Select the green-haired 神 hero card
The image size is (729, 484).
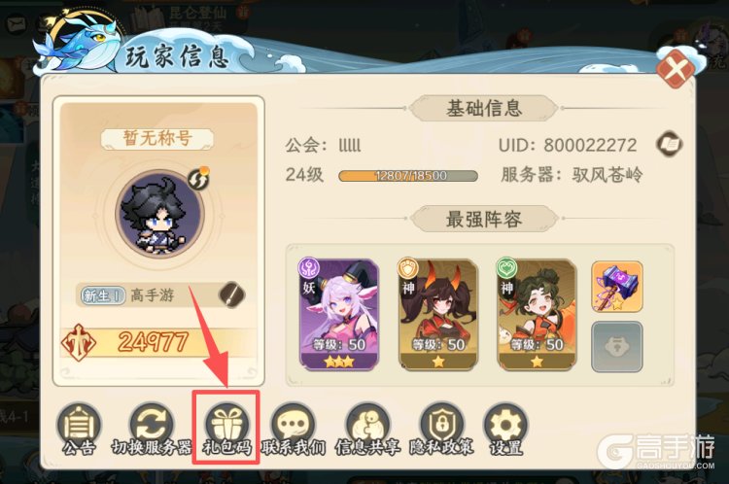click(x=537, y=315)
